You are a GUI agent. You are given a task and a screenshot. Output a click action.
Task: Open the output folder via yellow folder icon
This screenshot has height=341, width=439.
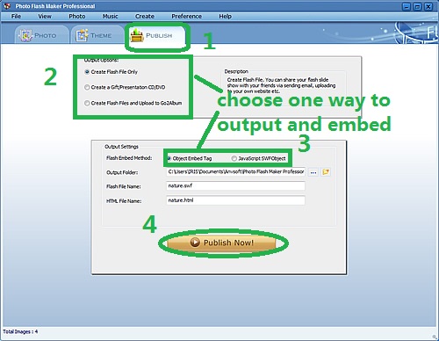coord(326,172)
